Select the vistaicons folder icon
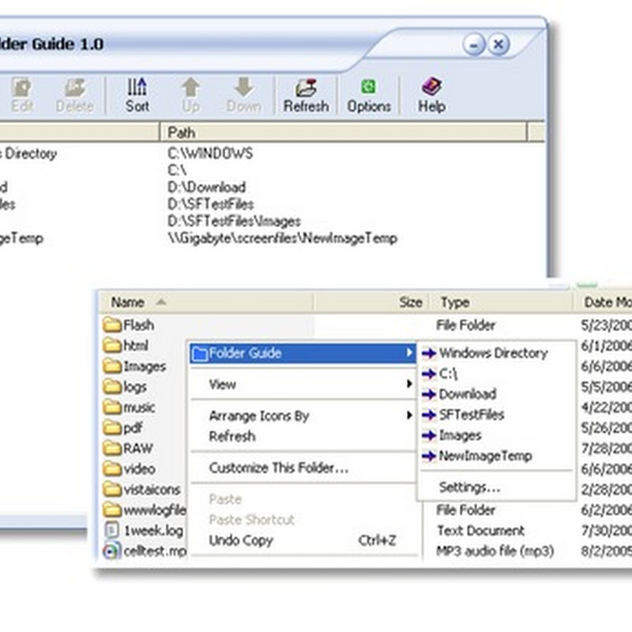The height and width of the screenshot is (632, 632). click(112, 489)
